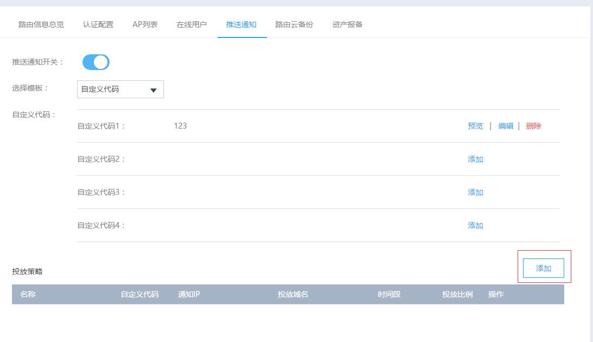Viewport: 593px width, 342px height.
Task: Click the 自定义代码4： row label
Action: (x=101, y=225)
